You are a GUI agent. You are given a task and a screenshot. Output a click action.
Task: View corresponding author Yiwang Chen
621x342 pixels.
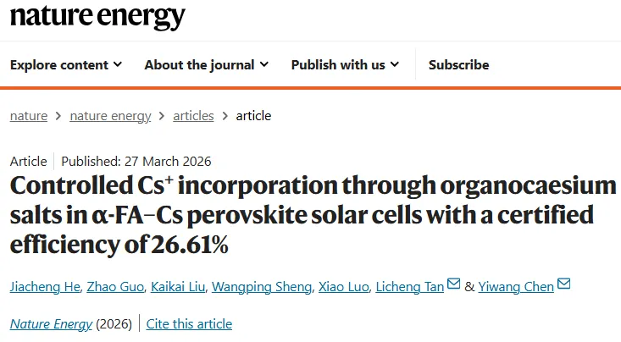tap(514, 287)
